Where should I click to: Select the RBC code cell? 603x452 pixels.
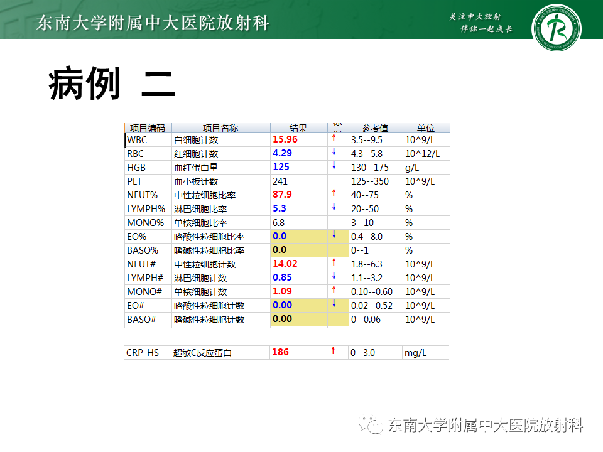pos(148,154)
